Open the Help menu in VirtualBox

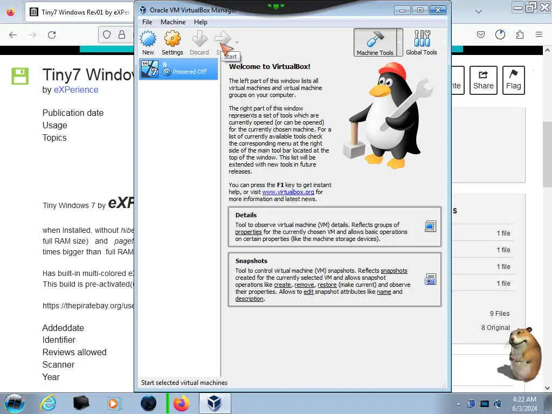click(x=201, y=22)
